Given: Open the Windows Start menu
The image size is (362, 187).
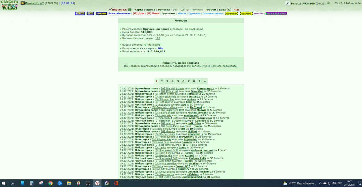Looking at the screenshot, I should pos(4,183).
